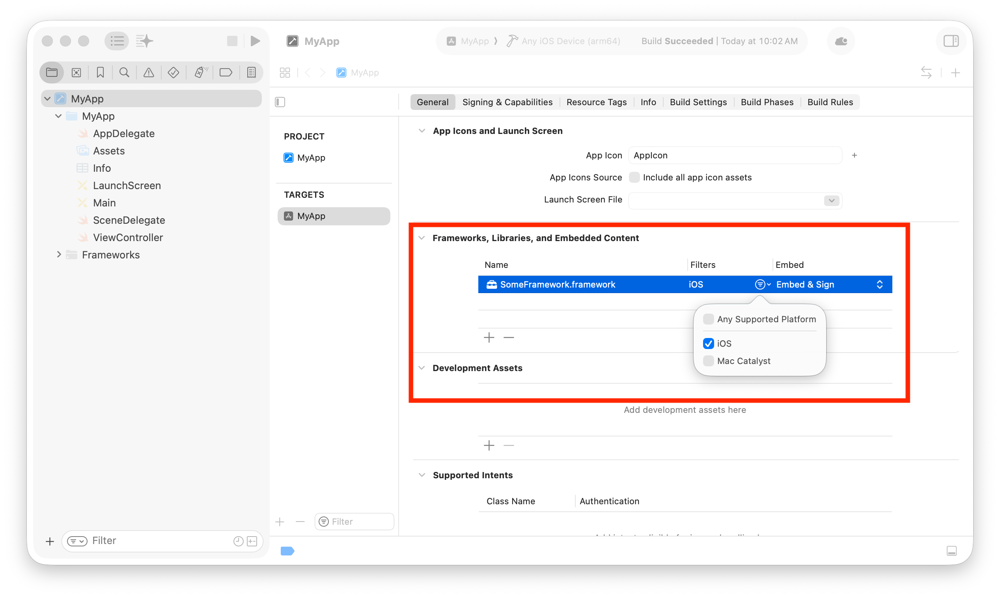This screenshot has width=1000, height=598.
Task: Open the Find navigator magnifier icon
Action: [x=125, y=72]
